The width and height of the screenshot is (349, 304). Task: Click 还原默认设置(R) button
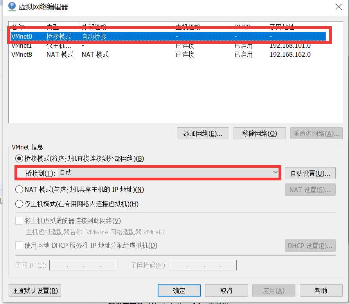pos(35,291)
